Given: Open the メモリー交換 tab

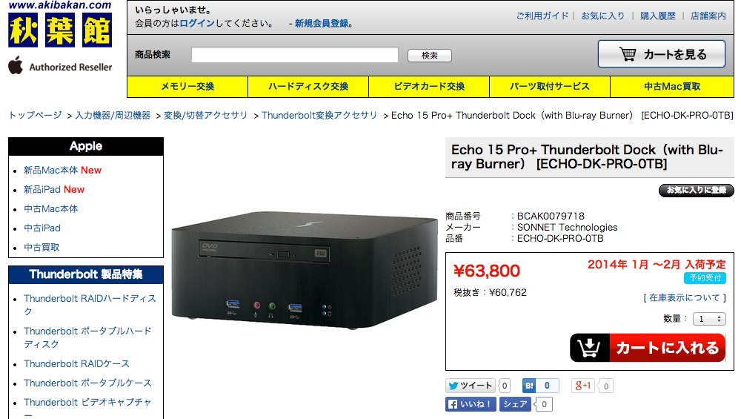Looking at the screenshot, I should [187, 87].
